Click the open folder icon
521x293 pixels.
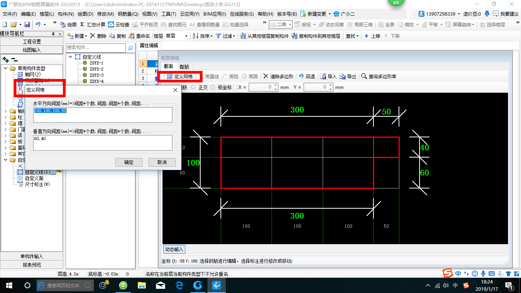pyautogui.click(x=13, y=24)
